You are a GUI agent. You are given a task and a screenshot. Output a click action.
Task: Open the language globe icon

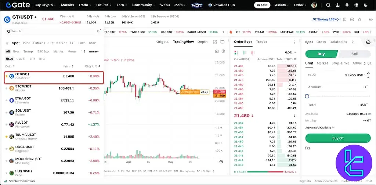[x=356, y=5]
